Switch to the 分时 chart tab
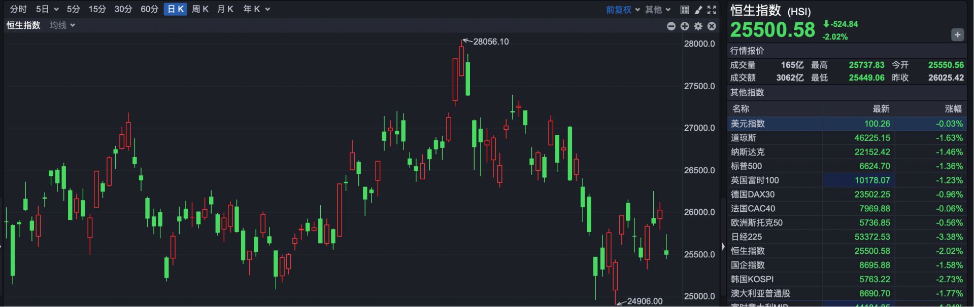The width and height of the screenshot is (974, 307). [18, 9]
